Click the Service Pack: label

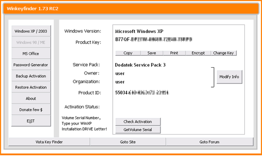(x=86, y=65)
